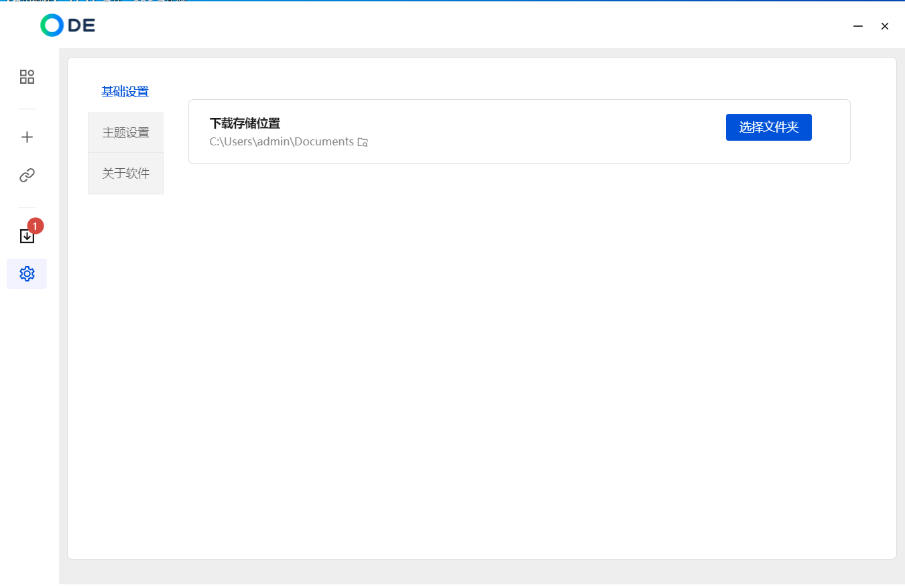Image resolution: width=905 pixels, height=587 pixels.
Task: Minimize the application window
Action: 857,26
